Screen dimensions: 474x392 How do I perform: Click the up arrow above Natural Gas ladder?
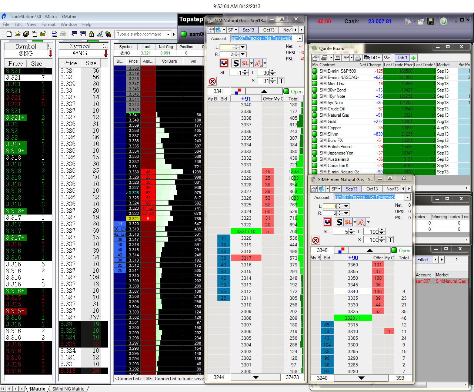pyautogui.click(x=264, y=91)
